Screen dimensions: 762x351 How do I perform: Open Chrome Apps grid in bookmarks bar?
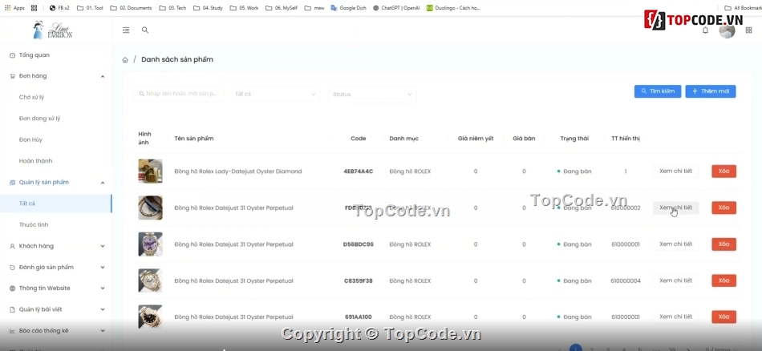point(14,8)
